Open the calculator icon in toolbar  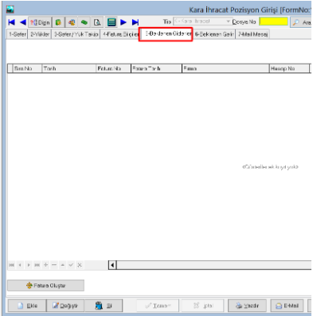click(x=112, y=22)
